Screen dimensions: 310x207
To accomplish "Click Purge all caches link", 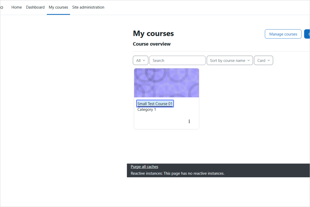I will point(144,167).
